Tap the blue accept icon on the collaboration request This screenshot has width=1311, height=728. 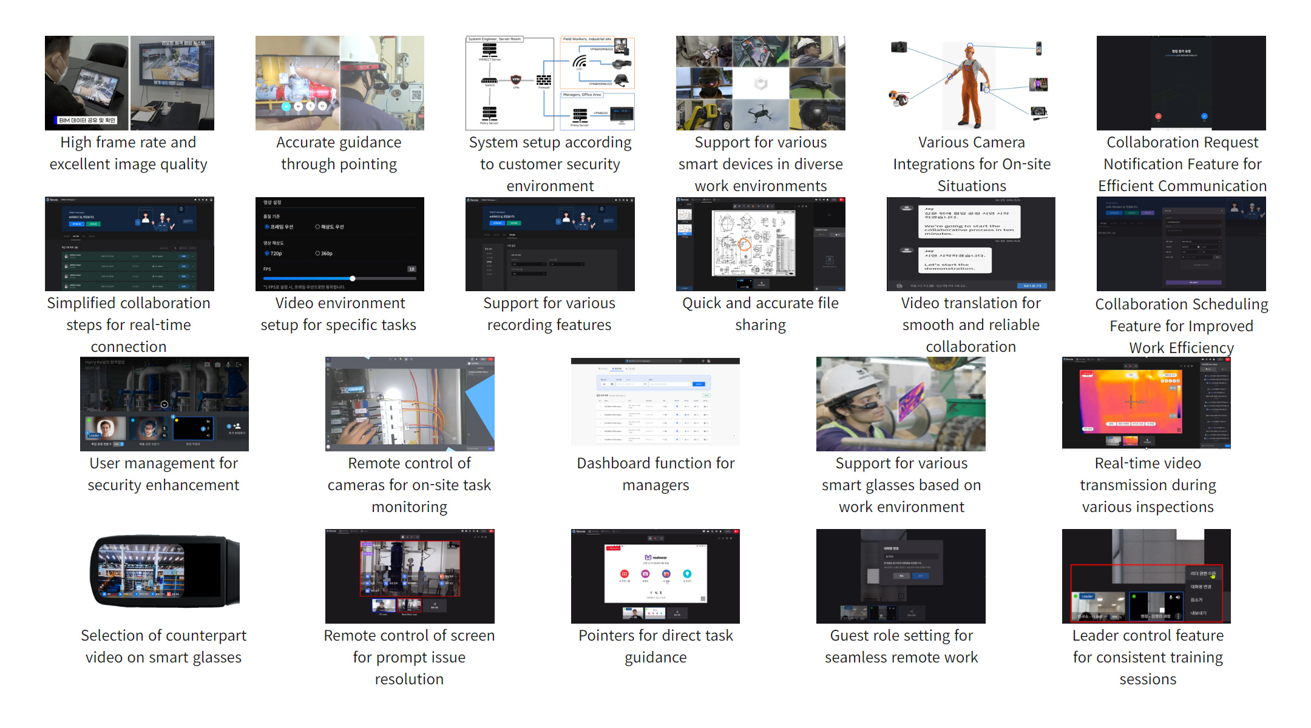point(1205,116)
